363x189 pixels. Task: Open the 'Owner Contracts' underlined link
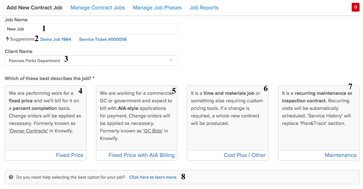[x=29, y=131]
